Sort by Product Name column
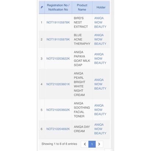This screenshot has width=151, height=151. coord(82,7)
